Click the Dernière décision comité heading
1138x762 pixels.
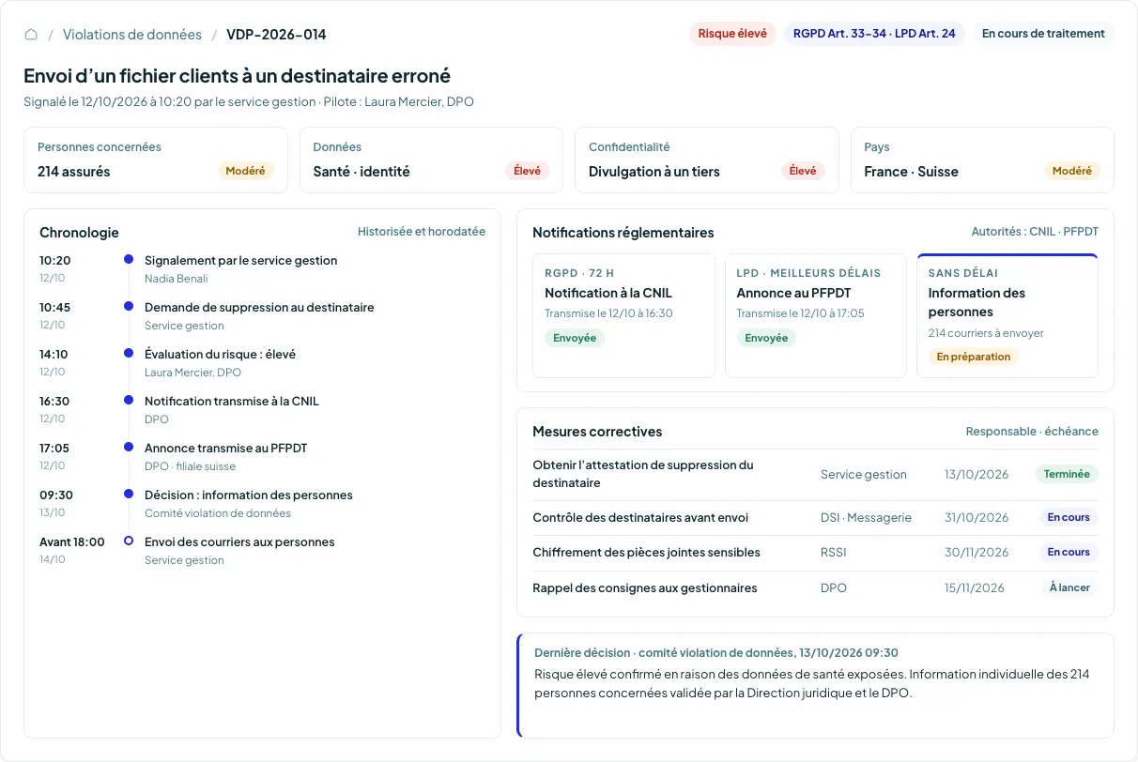point(716,652)
